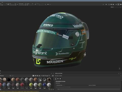The image size is (122, 92).
Task: Close the Display Settings panel
Action: pyautogui.click(x=121, y=73)
